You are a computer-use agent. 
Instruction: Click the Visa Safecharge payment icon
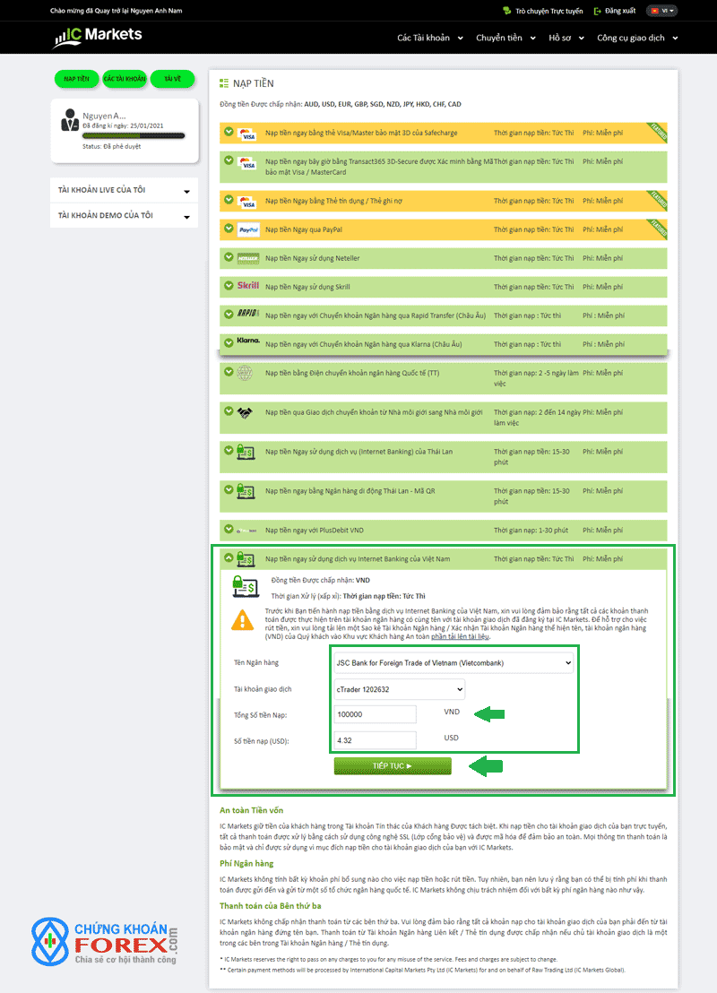248,134
